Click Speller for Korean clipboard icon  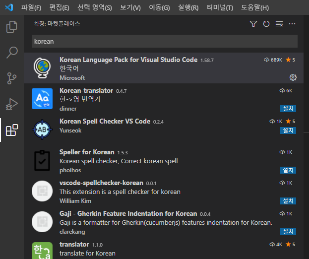pos(42,160)
